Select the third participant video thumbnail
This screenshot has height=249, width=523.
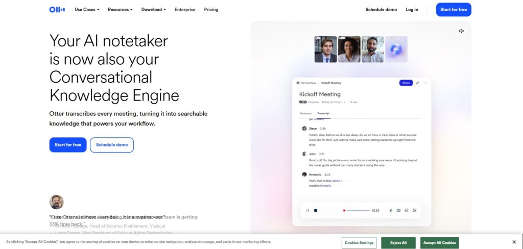373,49
